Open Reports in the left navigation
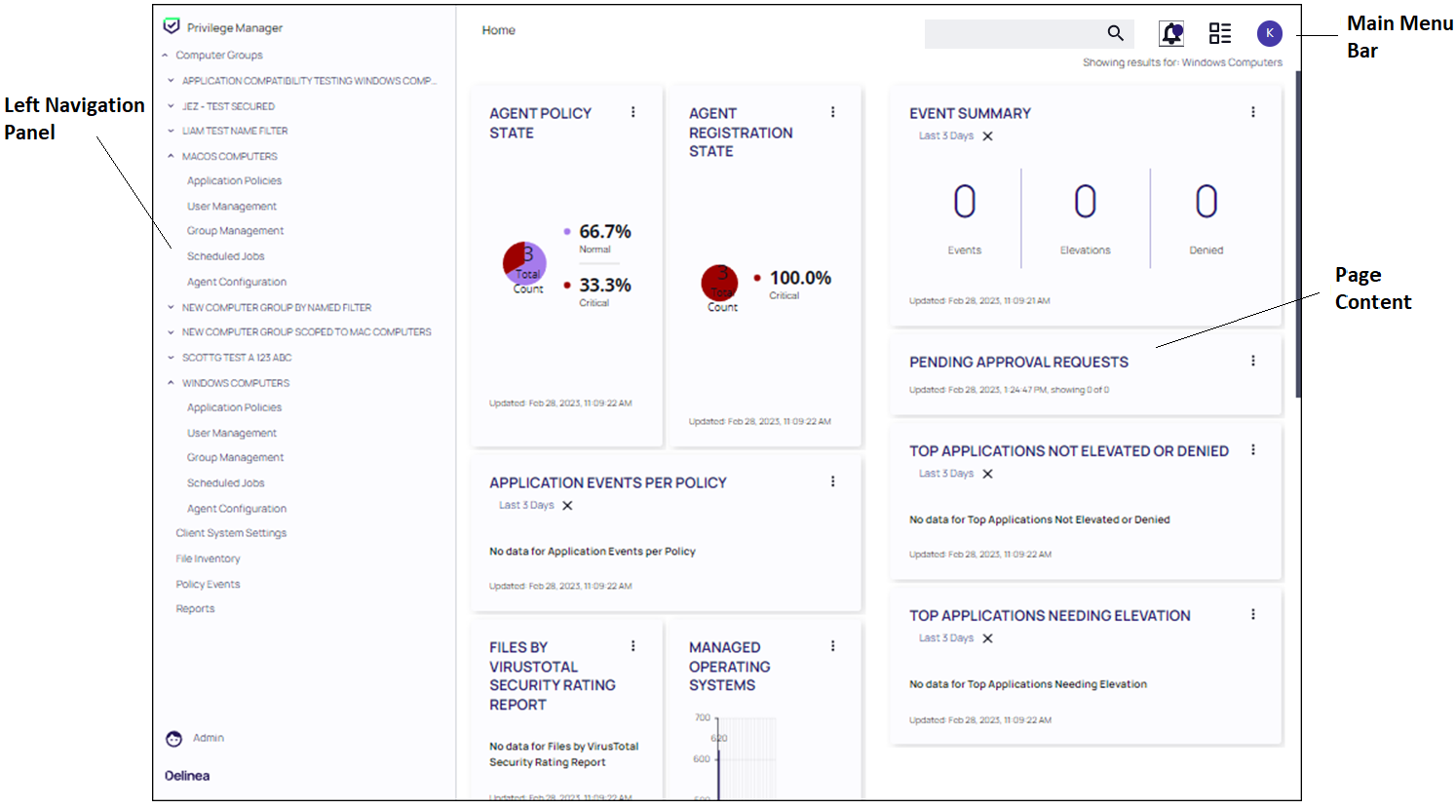This screenshot has height=809, width=1456. pyautogui.click(x=195, y=608)
